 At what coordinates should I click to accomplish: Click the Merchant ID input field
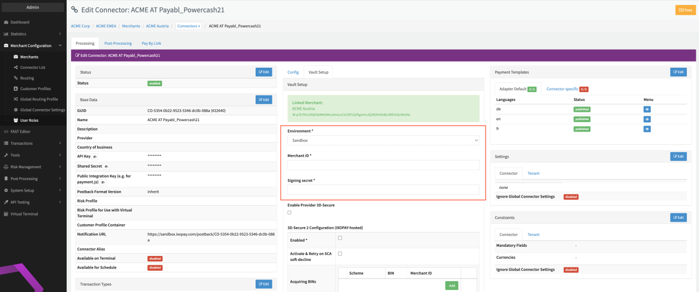click(x=383, y=165)
